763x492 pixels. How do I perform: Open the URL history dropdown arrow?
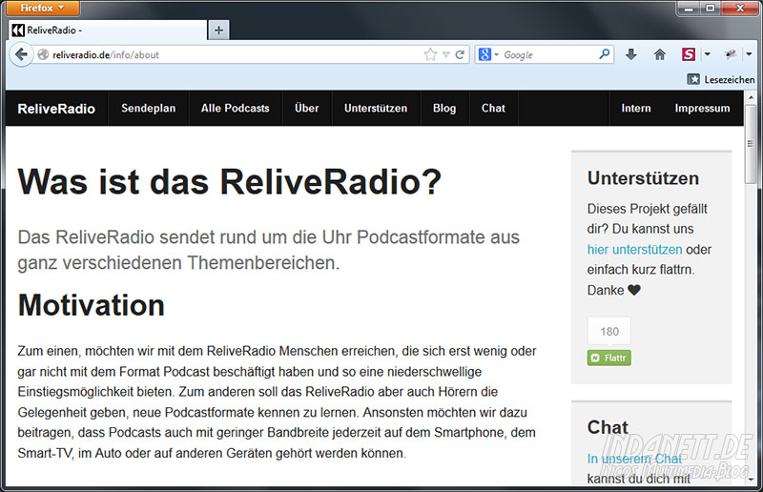[x=445, y=54]
